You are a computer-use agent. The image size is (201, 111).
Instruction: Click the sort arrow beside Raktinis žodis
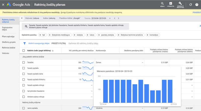click(x=53, y=51)
